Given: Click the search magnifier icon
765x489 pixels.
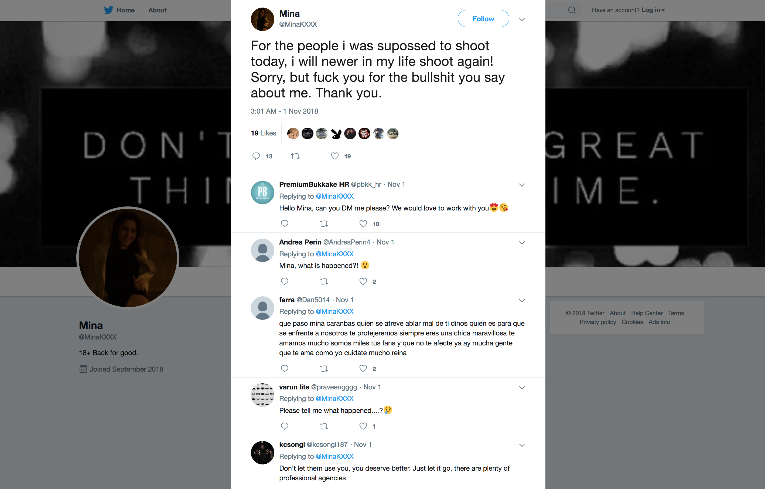Looking at the screenshot, I should [572, 10].
